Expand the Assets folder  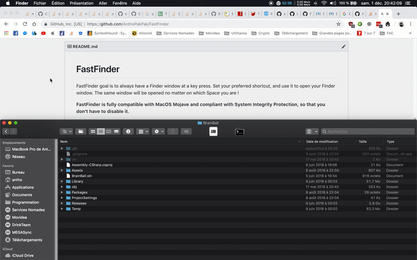tap(62, 171)
